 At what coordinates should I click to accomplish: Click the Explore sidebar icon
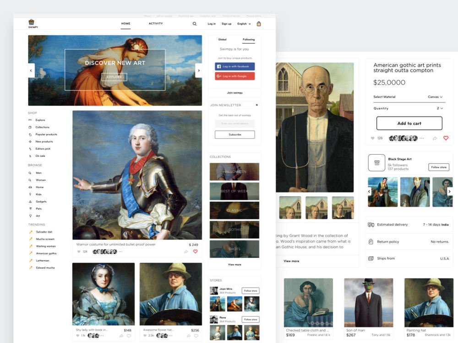click(x=30, y=120)
